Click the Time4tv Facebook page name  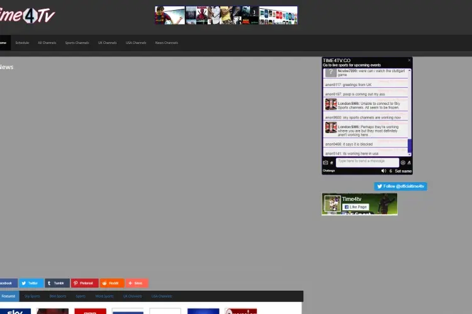[352, 199]
